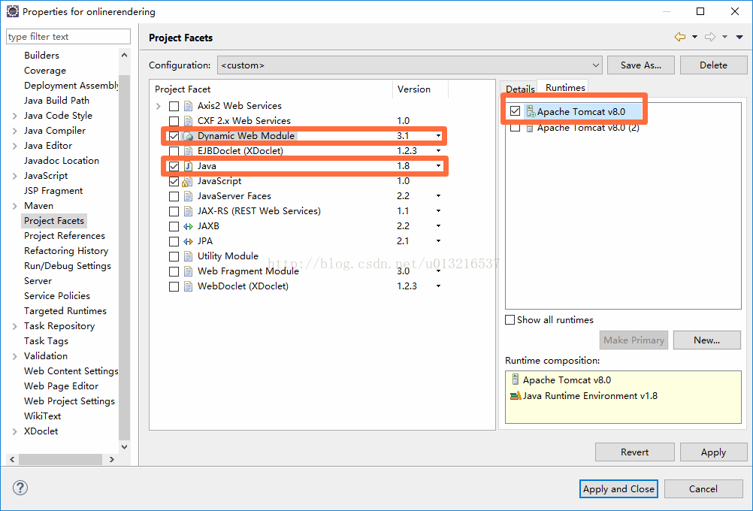Image resolution: width=753 pixels, height=511 pixels.
Task: Open JavaServer Faces version dropdown
Action: tap(438, 196)
